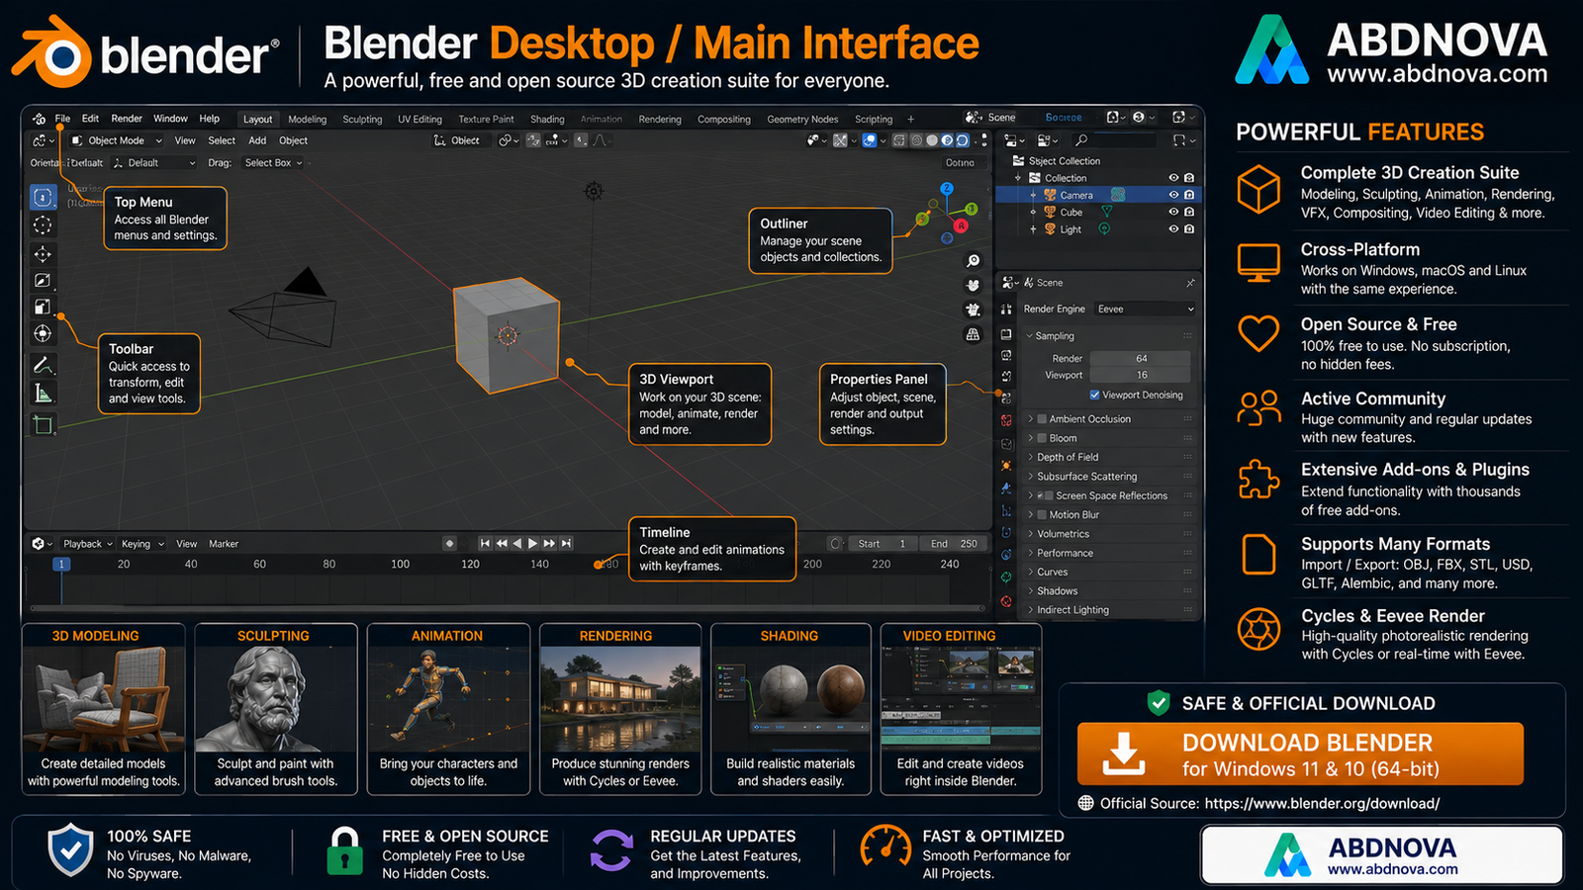Open the Render menu
Viewport: 1583px width, 890px height.
[x=127, y=119]
